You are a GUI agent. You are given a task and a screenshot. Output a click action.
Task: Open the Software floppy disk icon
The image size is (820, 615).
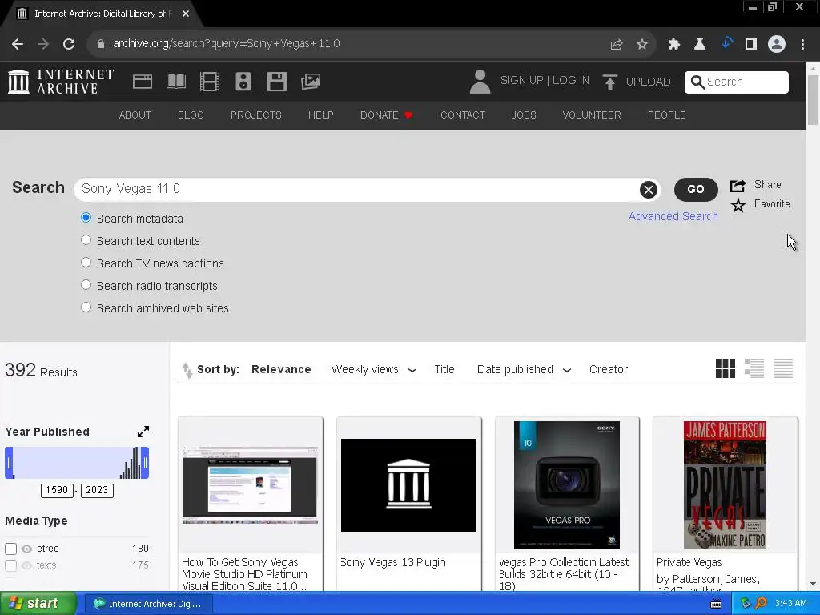(276, 82)
